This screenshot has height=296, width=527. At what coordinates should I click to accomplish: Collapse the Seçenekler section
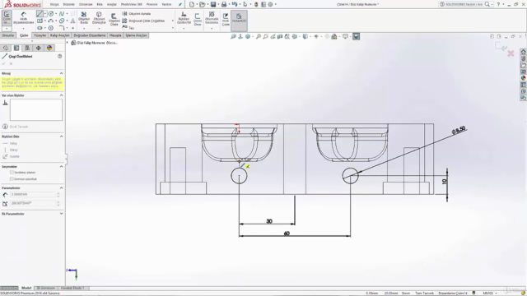pyautogui.click(x=61, y=166)
